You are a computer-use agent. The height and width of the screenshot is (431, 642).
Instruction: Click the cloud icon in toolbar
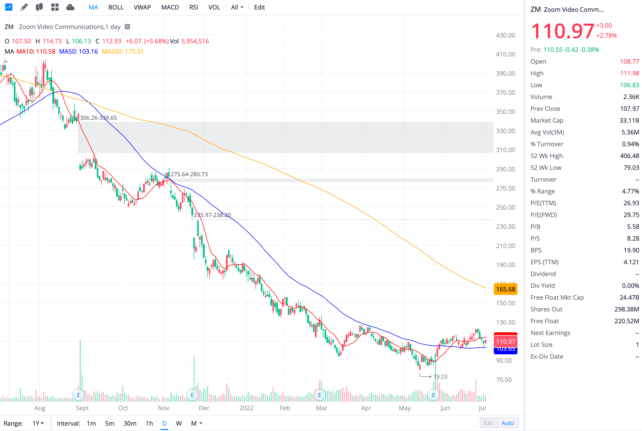point(70,7)
